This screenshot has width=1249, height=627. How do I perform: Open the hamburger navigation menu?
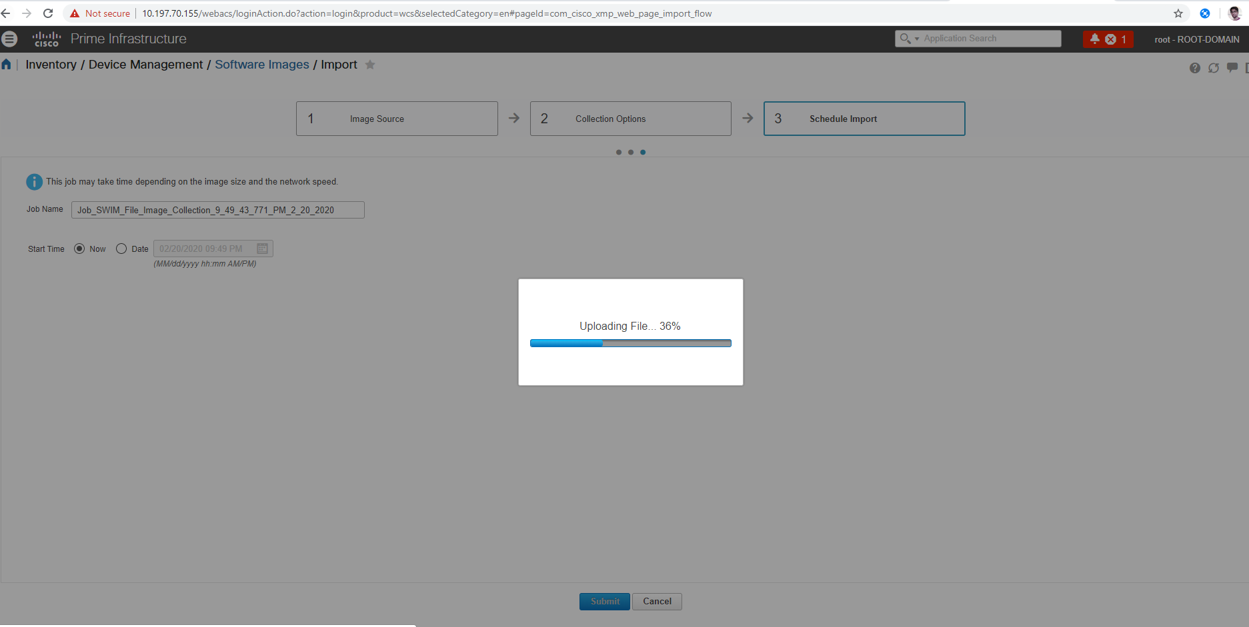pyautogui.click(x=9, y=39)
